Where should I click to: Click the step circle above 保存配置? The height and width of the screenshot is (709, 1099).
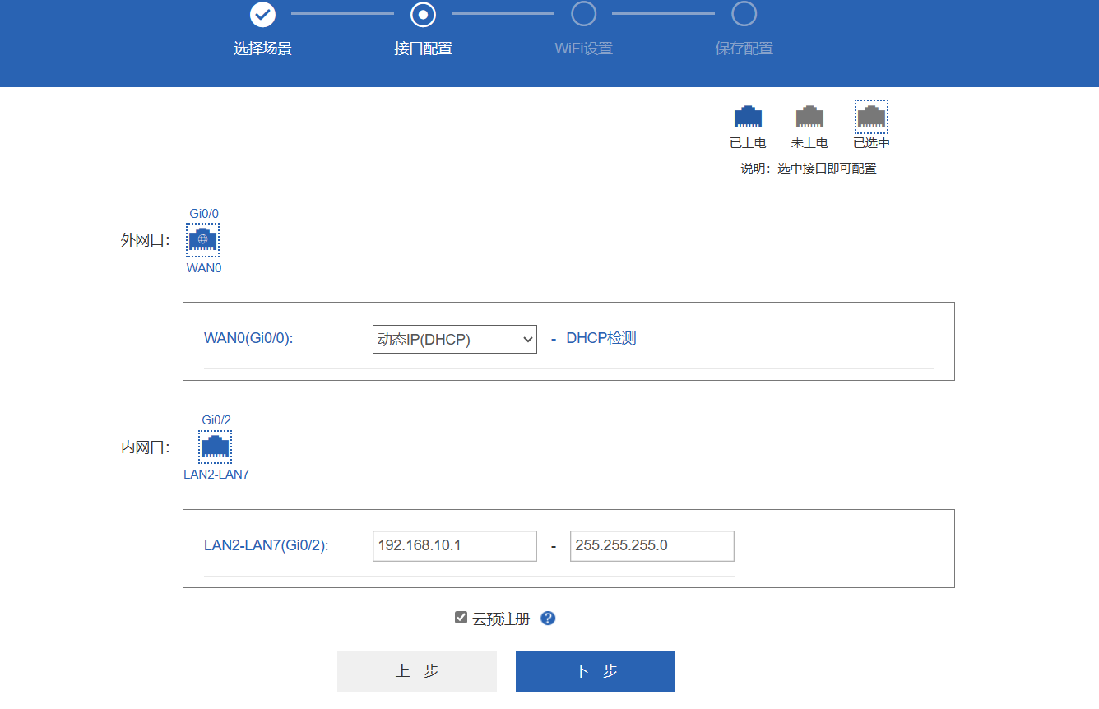pos(744,13)
